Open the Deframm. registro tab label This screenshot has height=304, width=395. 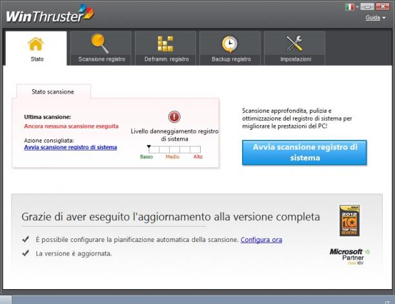[x=167, y=59]
